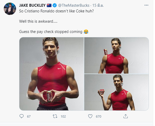Image resolution: width=155 pixels, height=126 pixels.
Task: Click the blue verified badge
Action: (55, 5)
